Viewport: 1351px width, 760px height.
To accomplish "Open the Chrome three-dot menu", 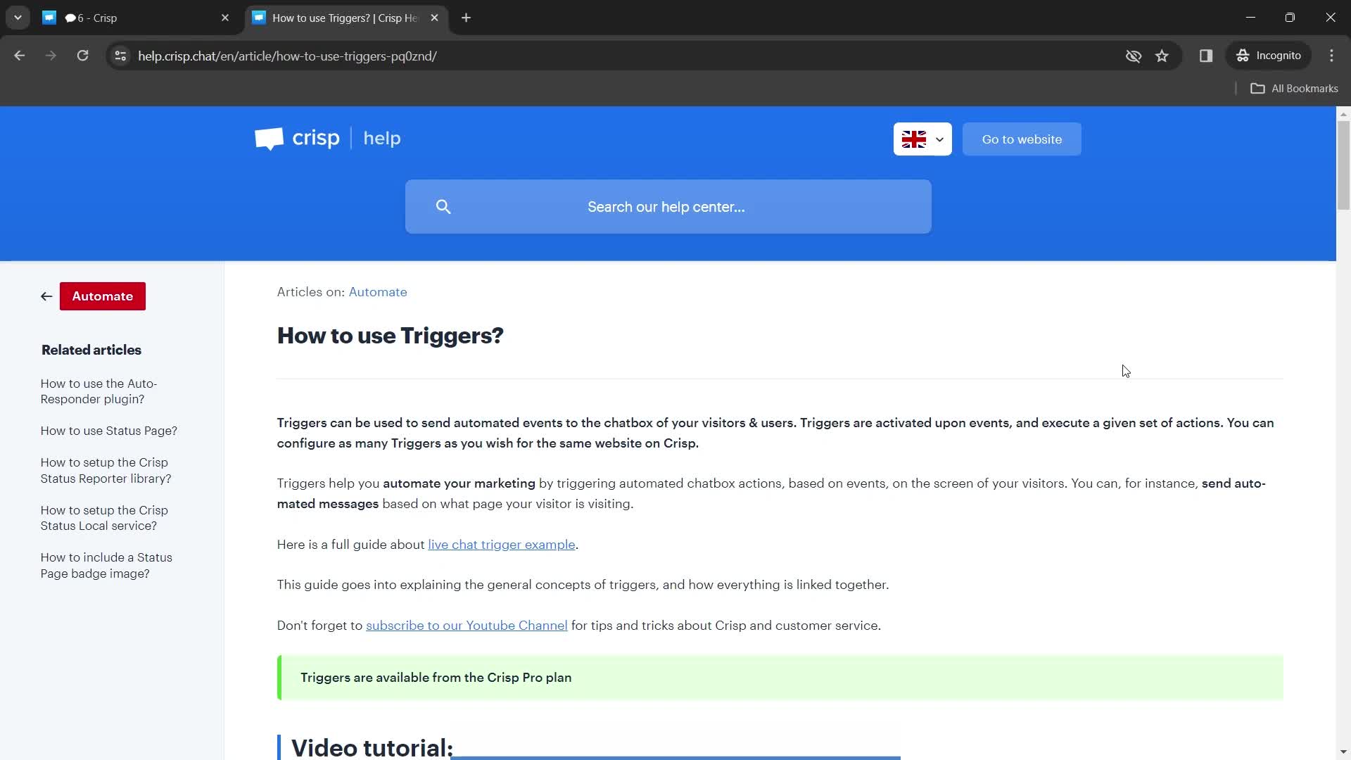I will click(x=1331, y=56).
